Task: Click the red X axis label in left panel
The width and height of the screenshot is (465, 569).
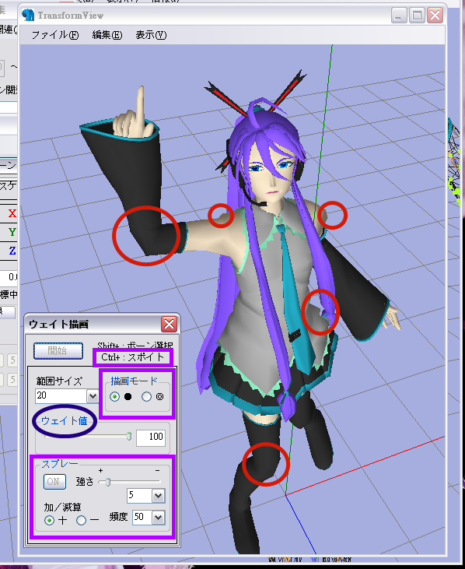Action: coord(12,213)
